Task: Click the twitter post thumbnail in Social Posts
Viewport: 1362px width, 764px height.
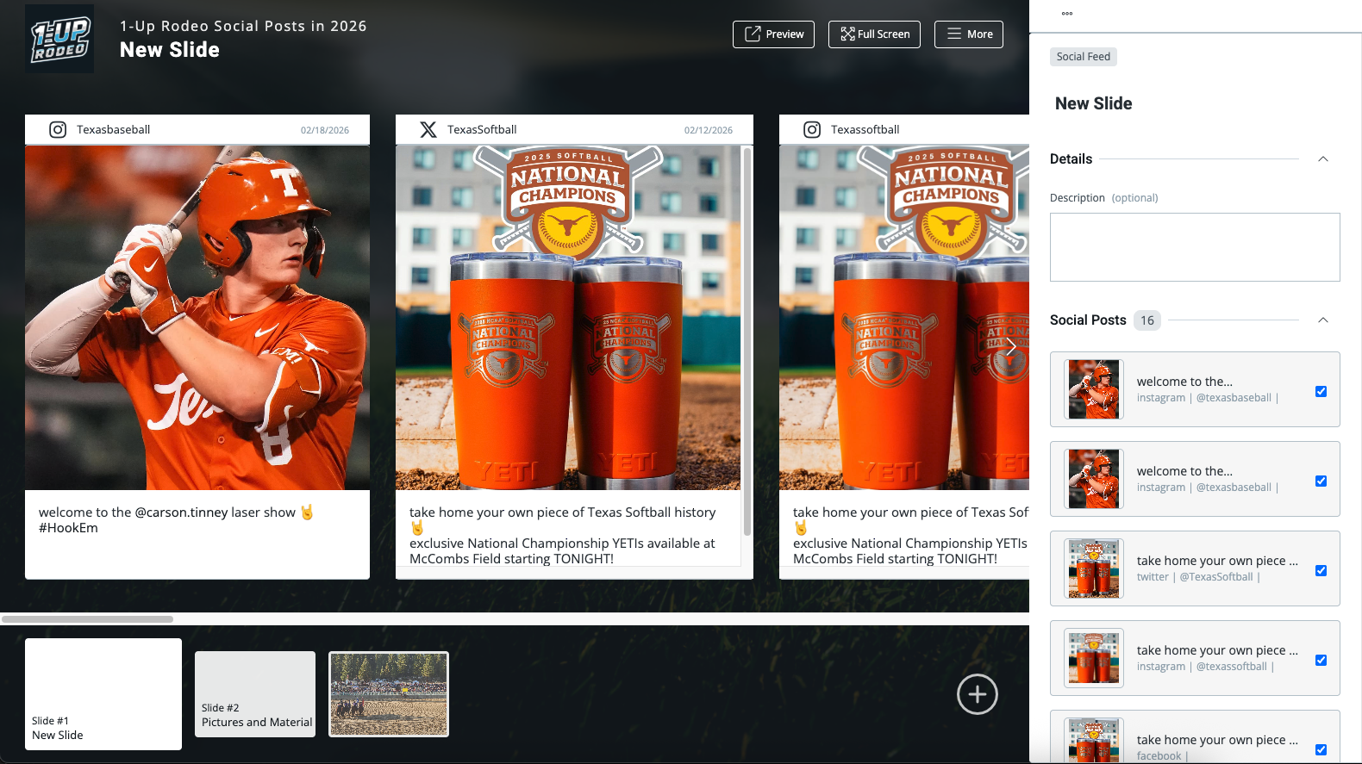Action: pyautogui.click(x=1094, y=568)
